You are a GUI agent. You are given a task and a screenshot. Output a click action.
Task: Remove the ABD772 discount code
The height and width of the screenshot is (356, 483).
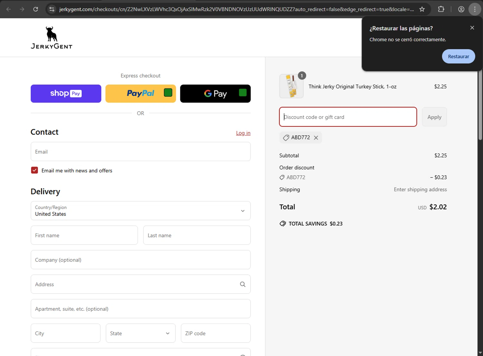click(316, 138)
